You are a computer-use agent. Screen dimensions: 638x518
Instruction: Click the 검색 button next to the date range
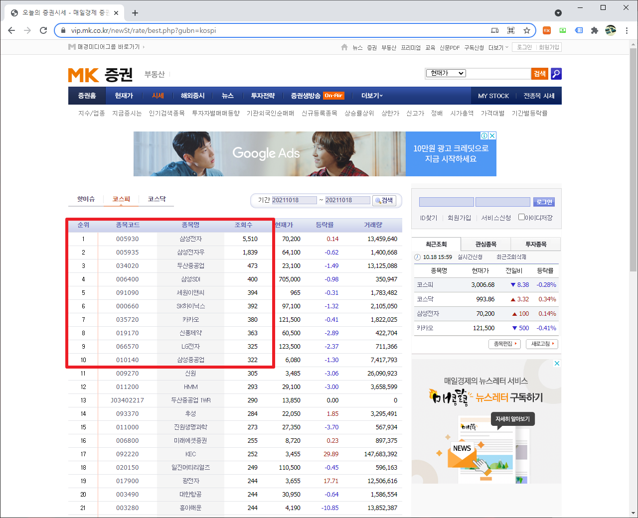[384, 200]
